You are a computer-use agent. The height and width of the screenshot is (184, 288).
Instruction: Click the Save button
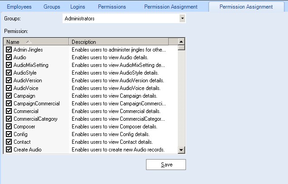click(166, 165)
